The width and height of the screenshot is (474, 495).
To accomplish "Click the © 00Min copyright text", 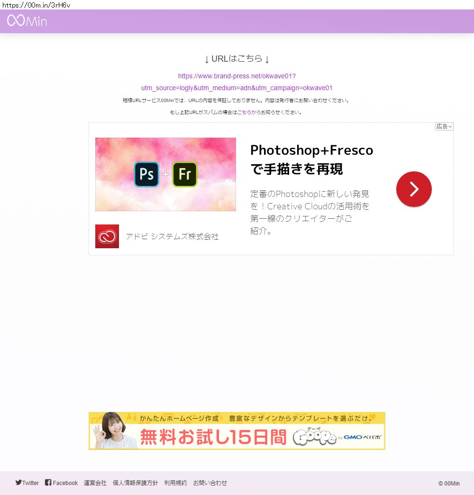I will pyautogui.click(x=448, y=484).
